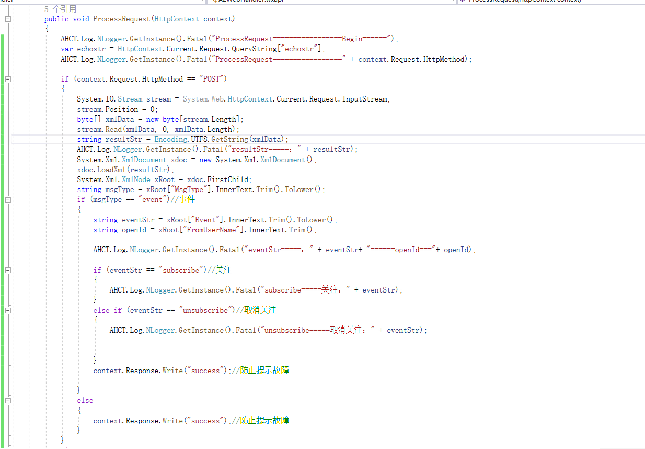645x449 pixels.
Task: Place cursor at end of Encoding.UTF8 line
Action: click(289, 139)
